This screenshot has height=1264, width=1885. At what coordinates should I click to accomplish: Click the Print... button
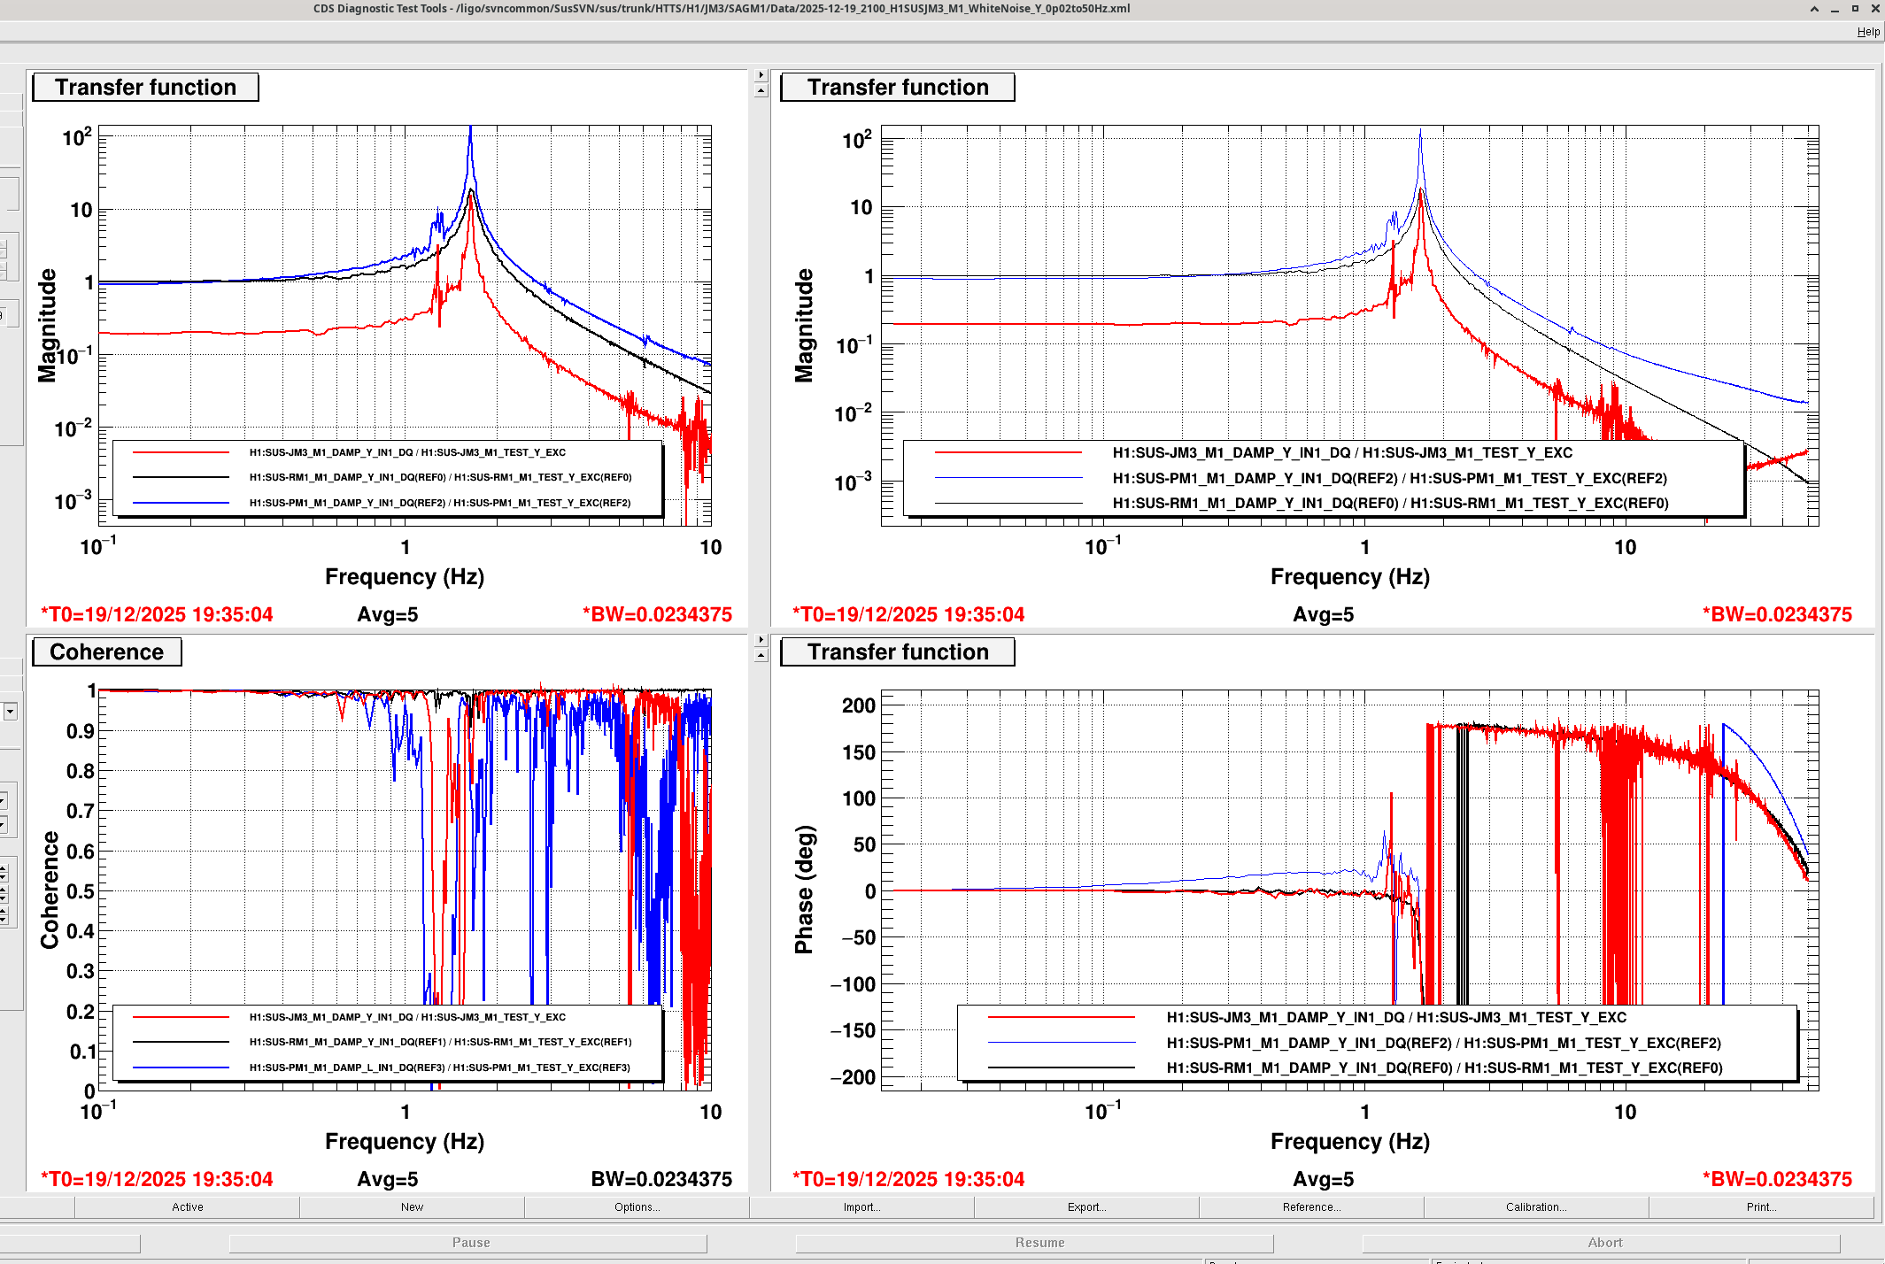point(1761,1207)
